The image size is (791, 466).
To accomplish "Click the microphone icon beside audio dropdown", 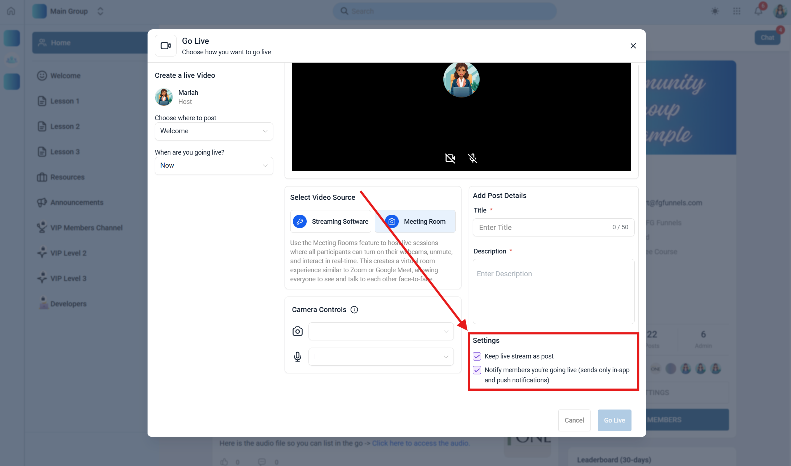I will click(x=297, y=357).
